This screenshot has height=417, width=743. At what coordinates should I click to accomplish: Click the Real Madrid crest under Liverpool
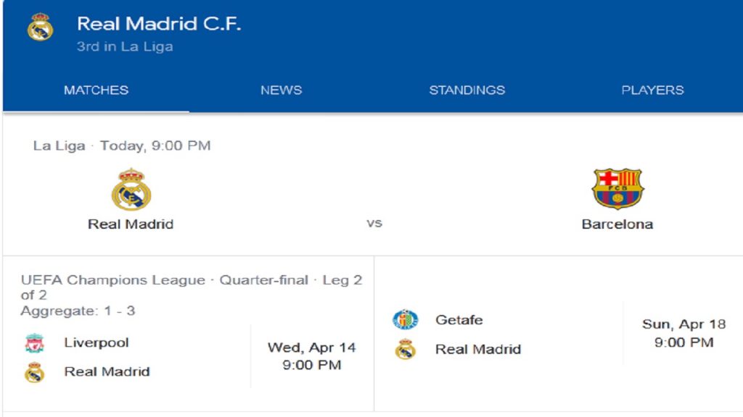[x=35, y=372]
